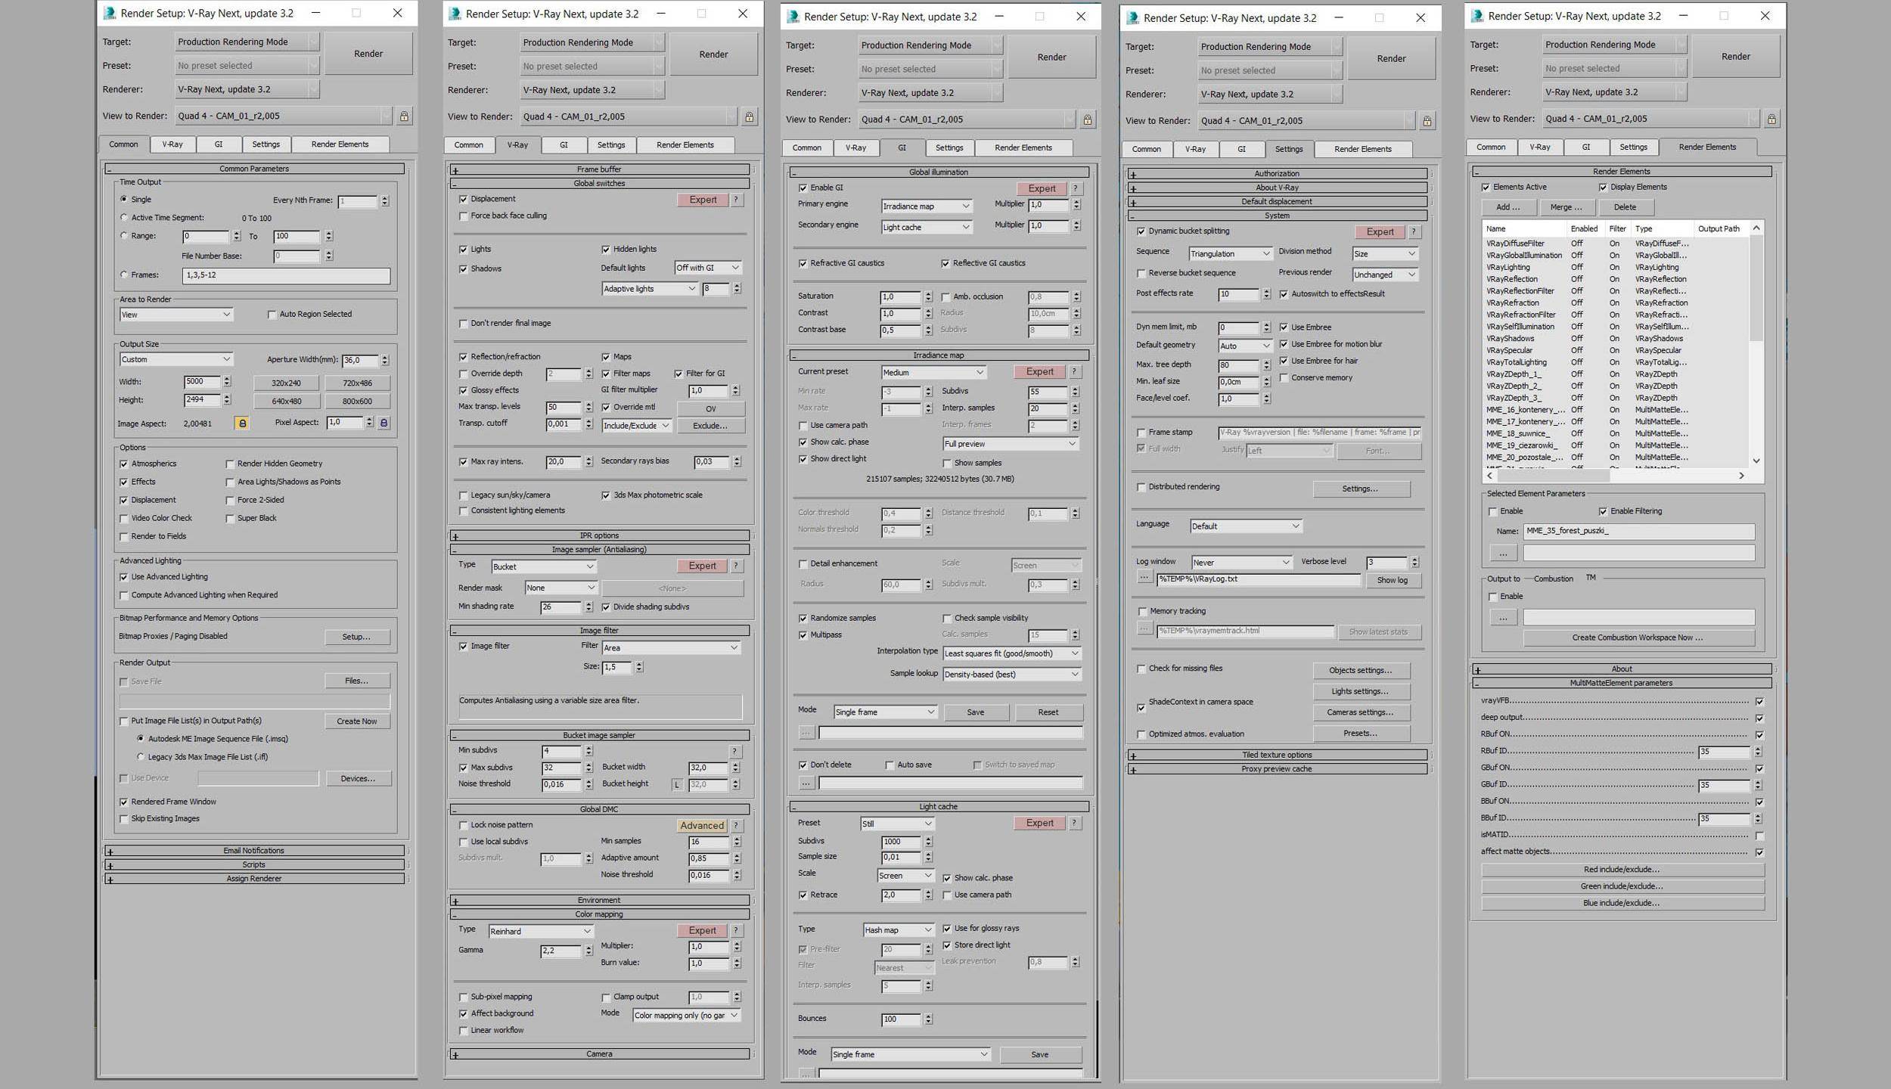This screenshot has width=1891, height=1089.
Task: Open Secondary engine Light cache dropdown
Action: 927,227
